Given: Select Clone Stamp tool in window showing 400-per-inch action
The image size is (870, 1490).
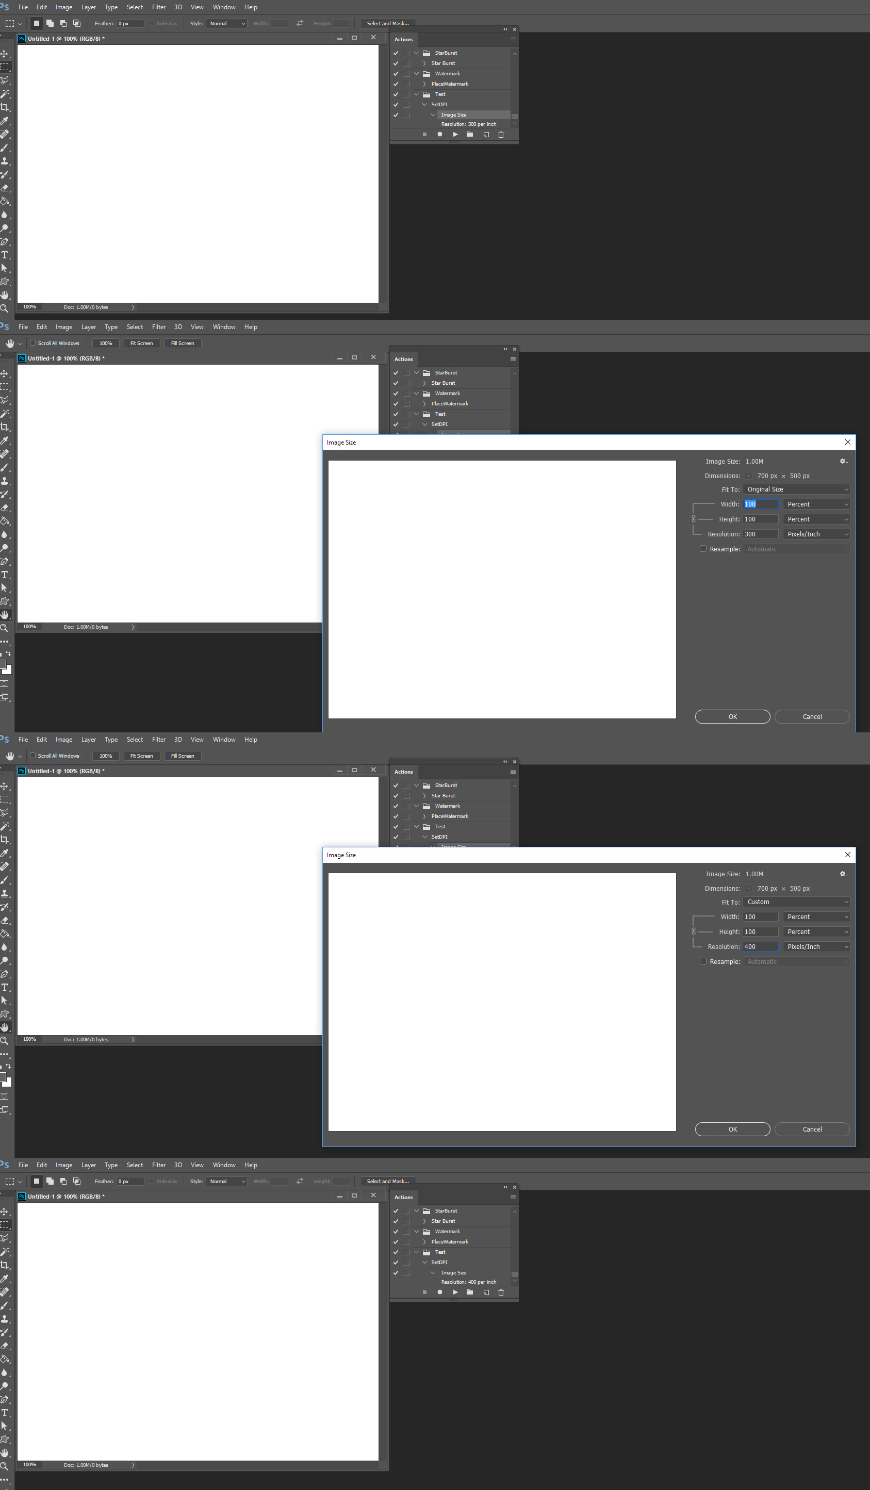Looking at the screenshot, I should click(5, 1319).
